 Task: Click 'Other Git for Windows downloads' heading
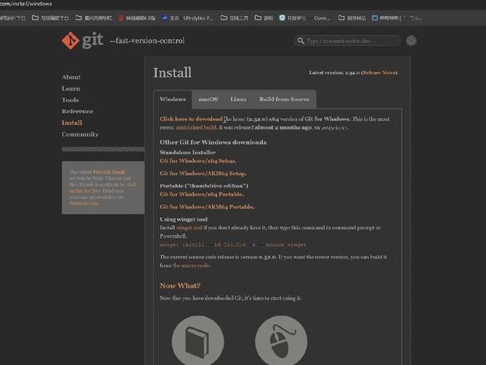point(213,142)
